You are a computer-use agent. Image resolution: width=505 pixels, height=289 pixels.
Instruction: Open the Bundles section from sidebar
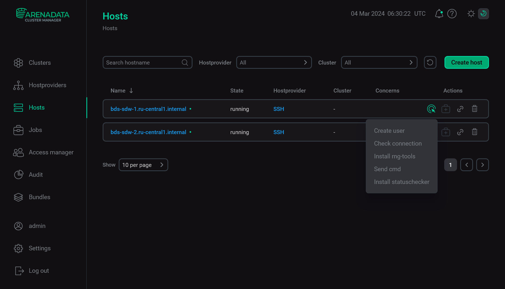coord(18,197)
